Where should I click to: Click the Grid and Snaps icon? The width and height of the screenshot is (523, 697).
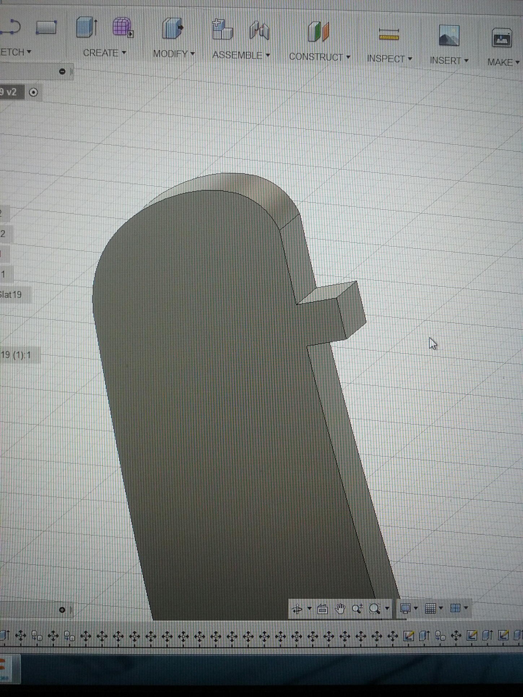coord(430,609)
